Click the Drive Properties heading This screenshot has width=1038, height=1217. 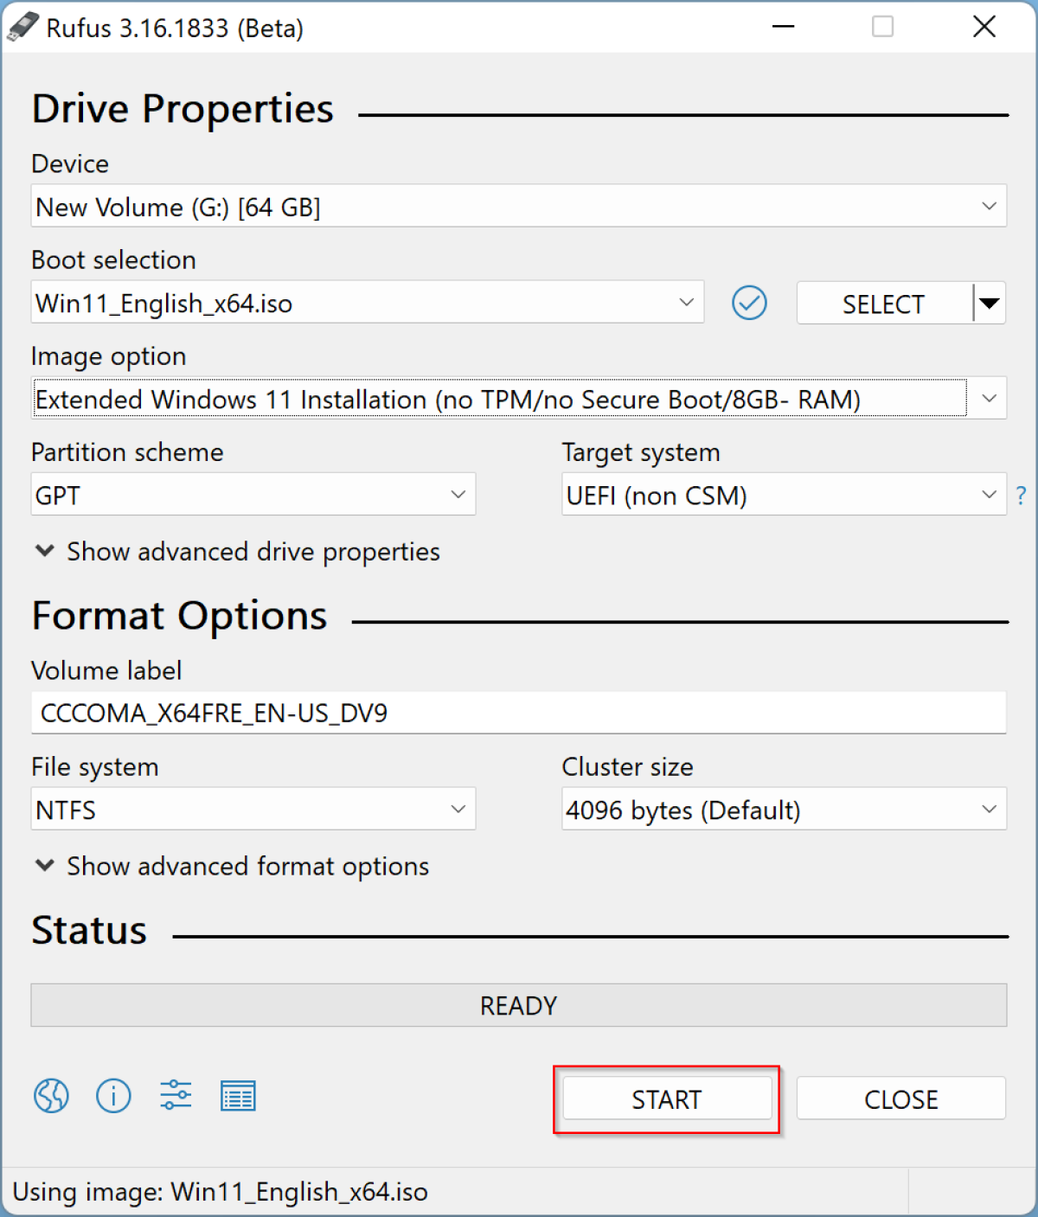tap(183, 109)
